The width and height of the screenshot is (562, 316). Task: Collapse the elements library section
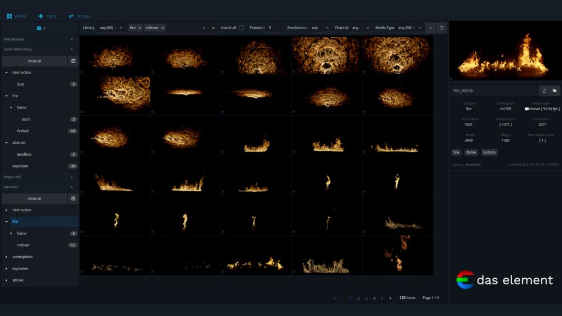[72, 187]
